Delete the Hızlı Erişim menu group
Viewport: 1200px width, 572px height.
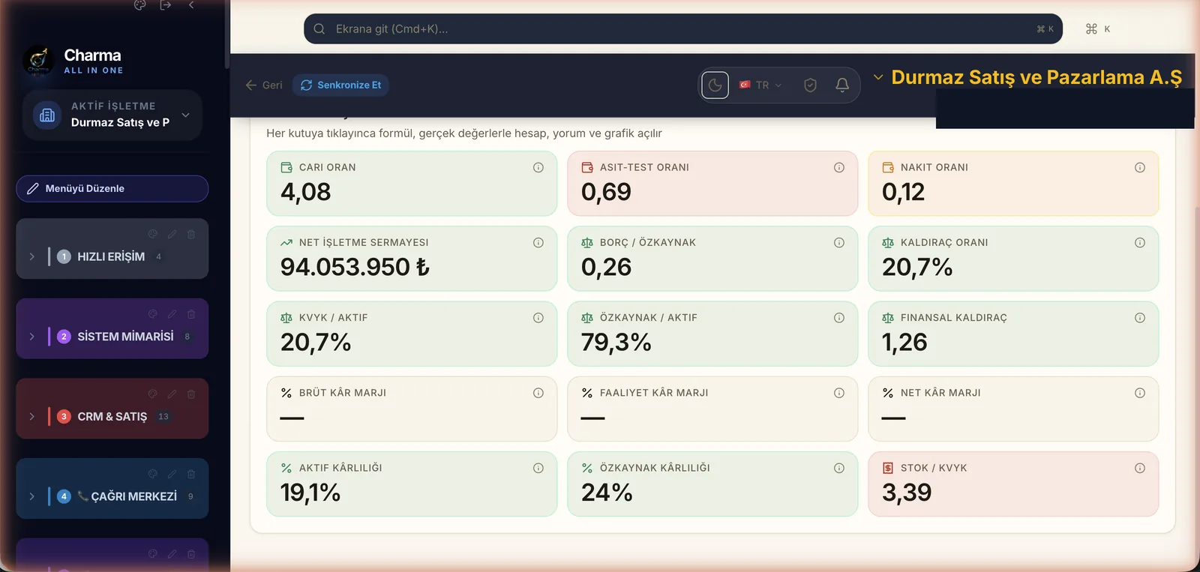pos(191,235)
